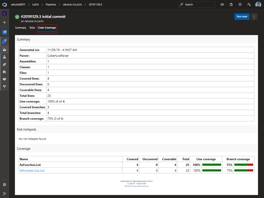The image size is (264, 198).
Task: Click line coverage bar for AzFunction.LoL.LoL row
Action: click(212, 170)
